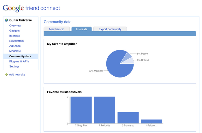
Task: Click Add new site link
Action: 17,74
